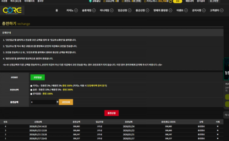
Task: Expand the check-circle icon beside 이벤트
Action: [186, 10]
